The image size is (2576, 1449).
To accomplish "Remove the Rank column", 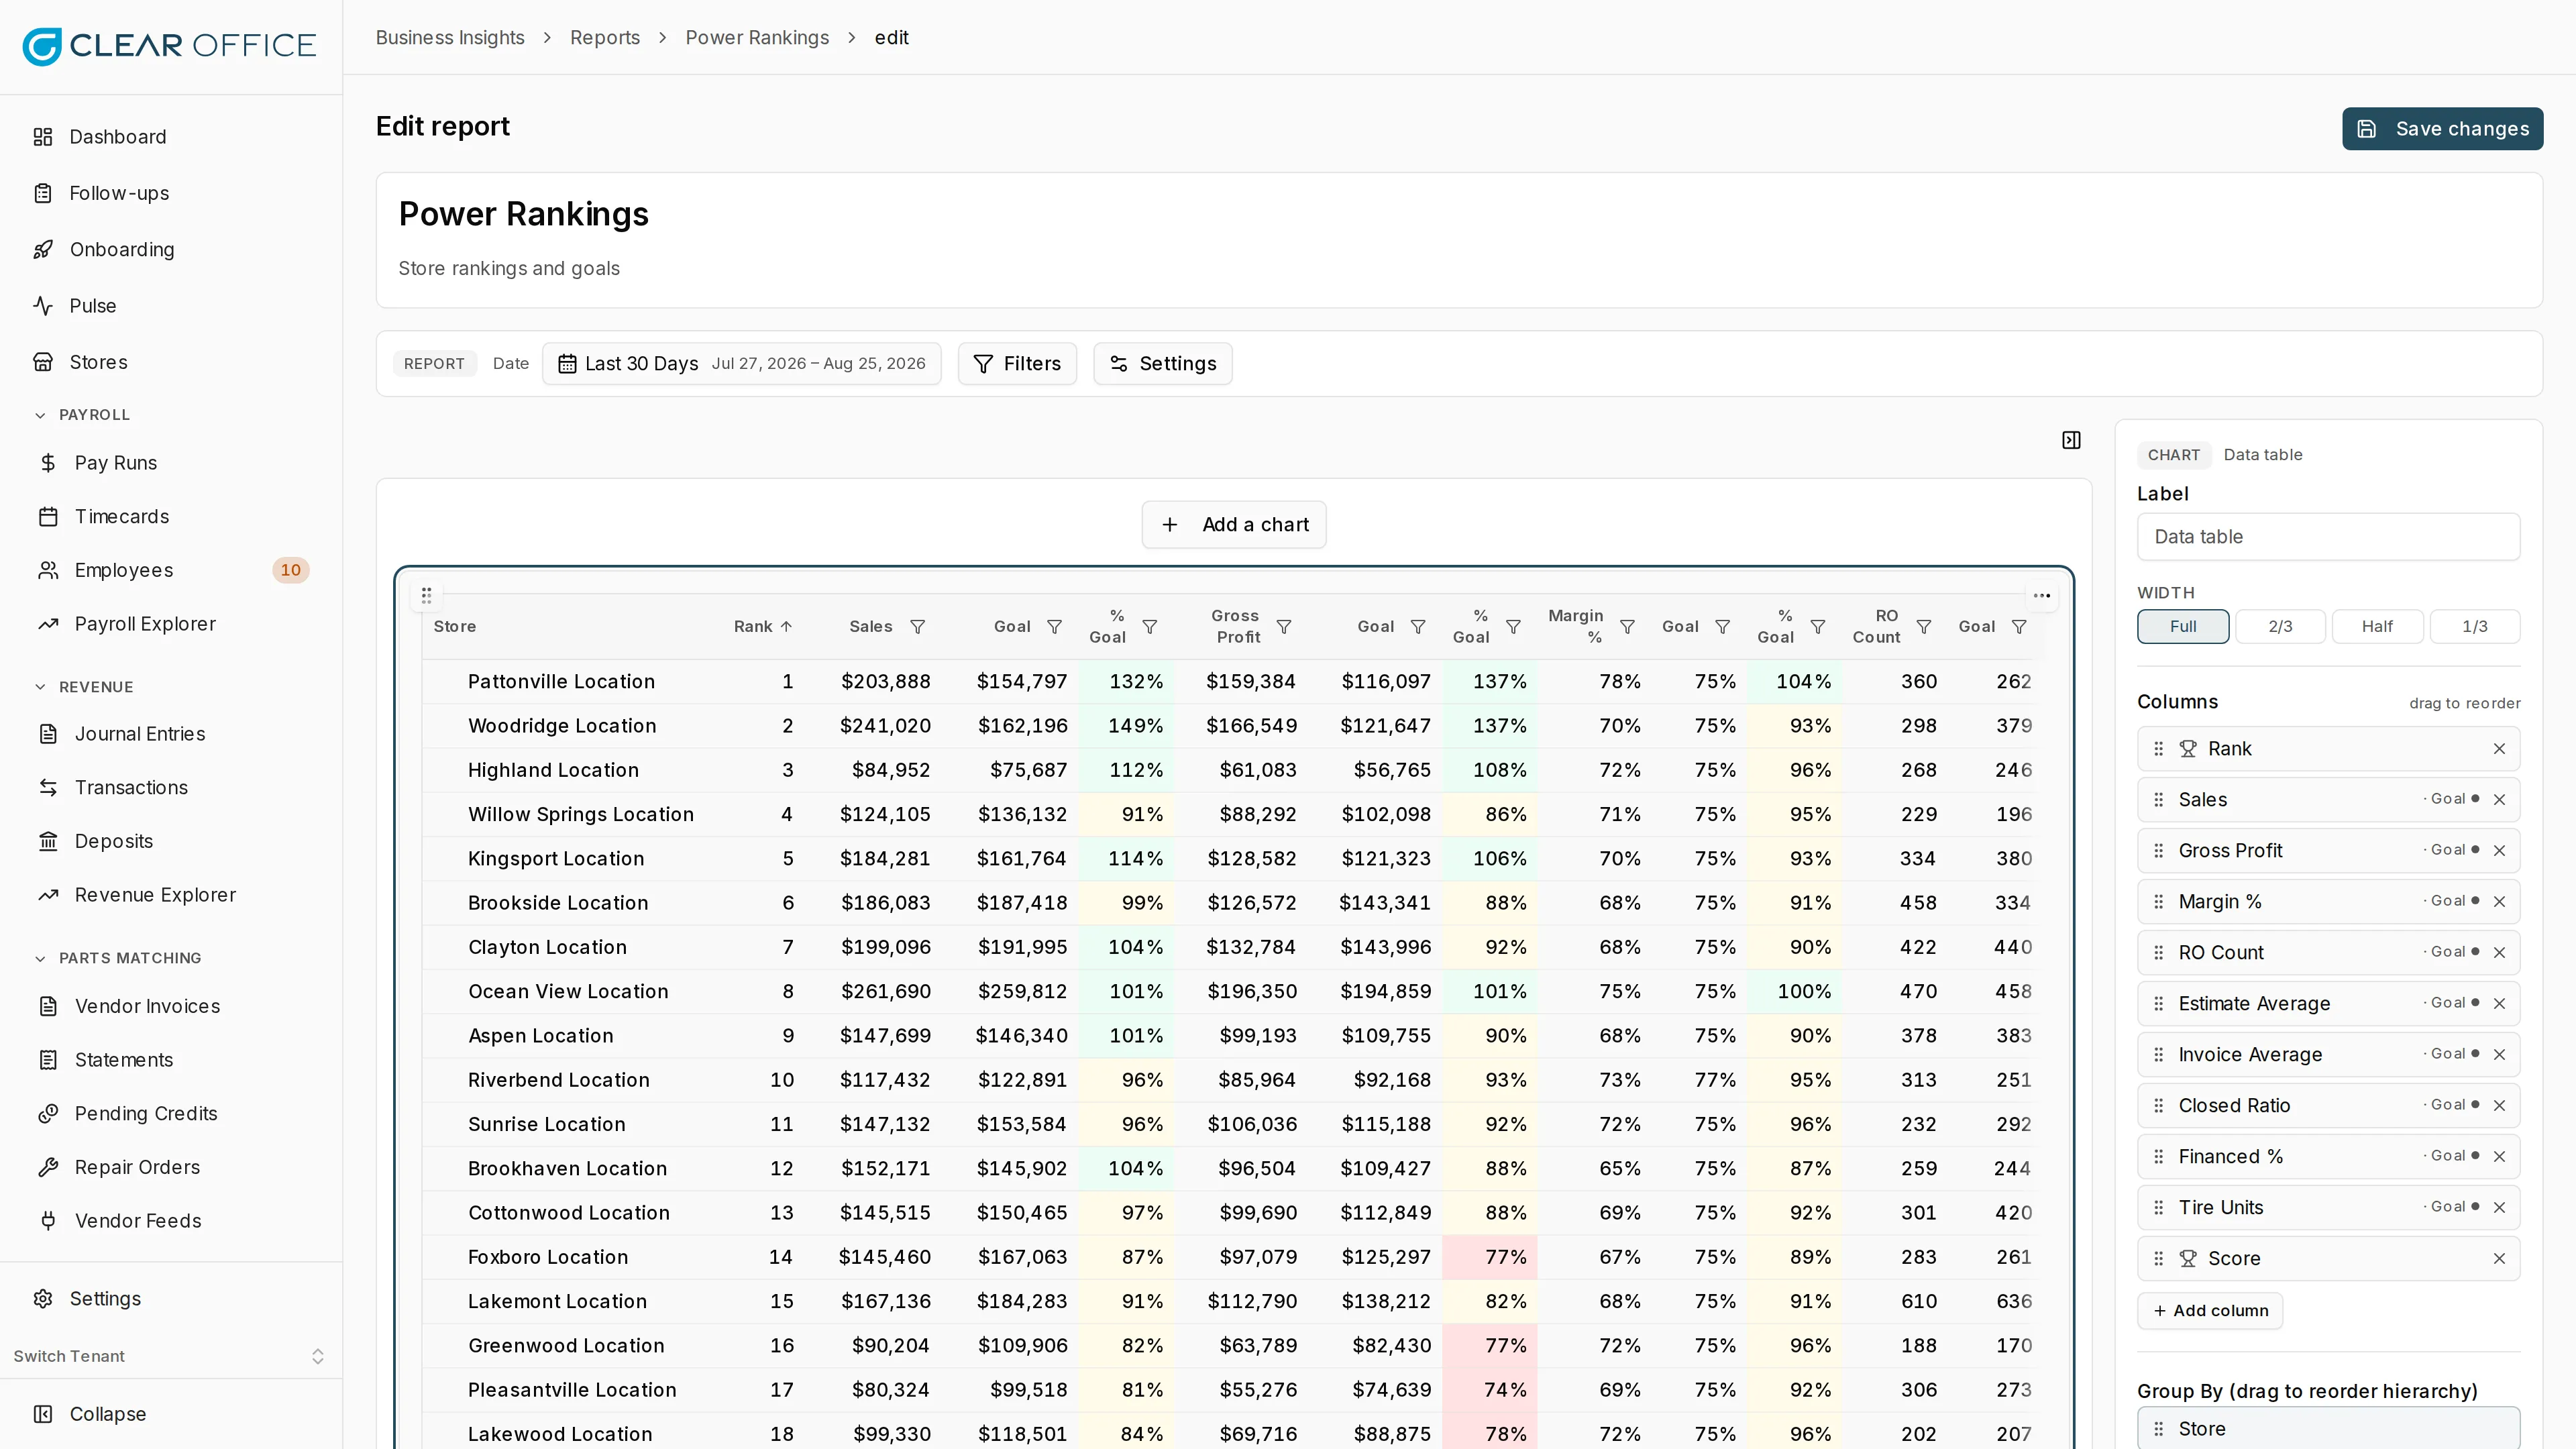I will coord(2499,749).
